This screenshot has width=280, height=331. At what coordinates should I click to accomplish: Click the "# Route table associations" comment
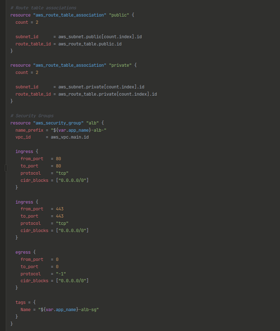click(43, 8)
